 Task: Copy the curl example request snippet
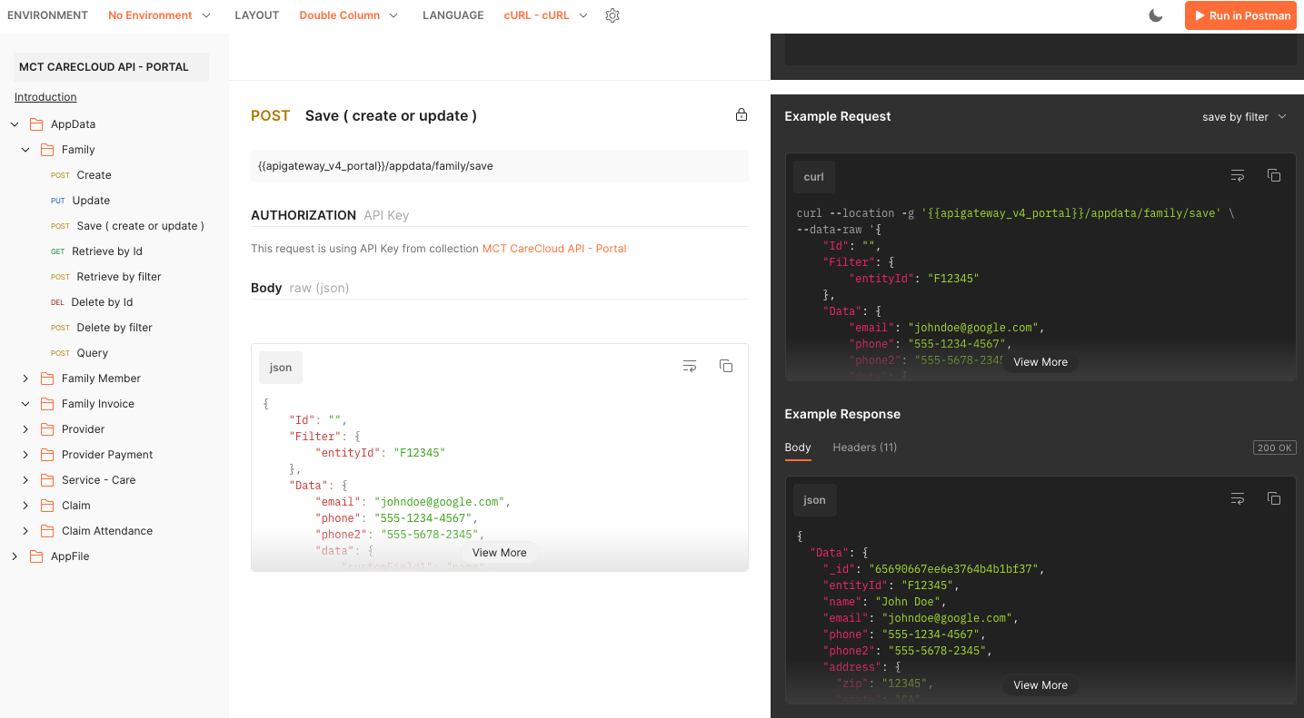1274,174
